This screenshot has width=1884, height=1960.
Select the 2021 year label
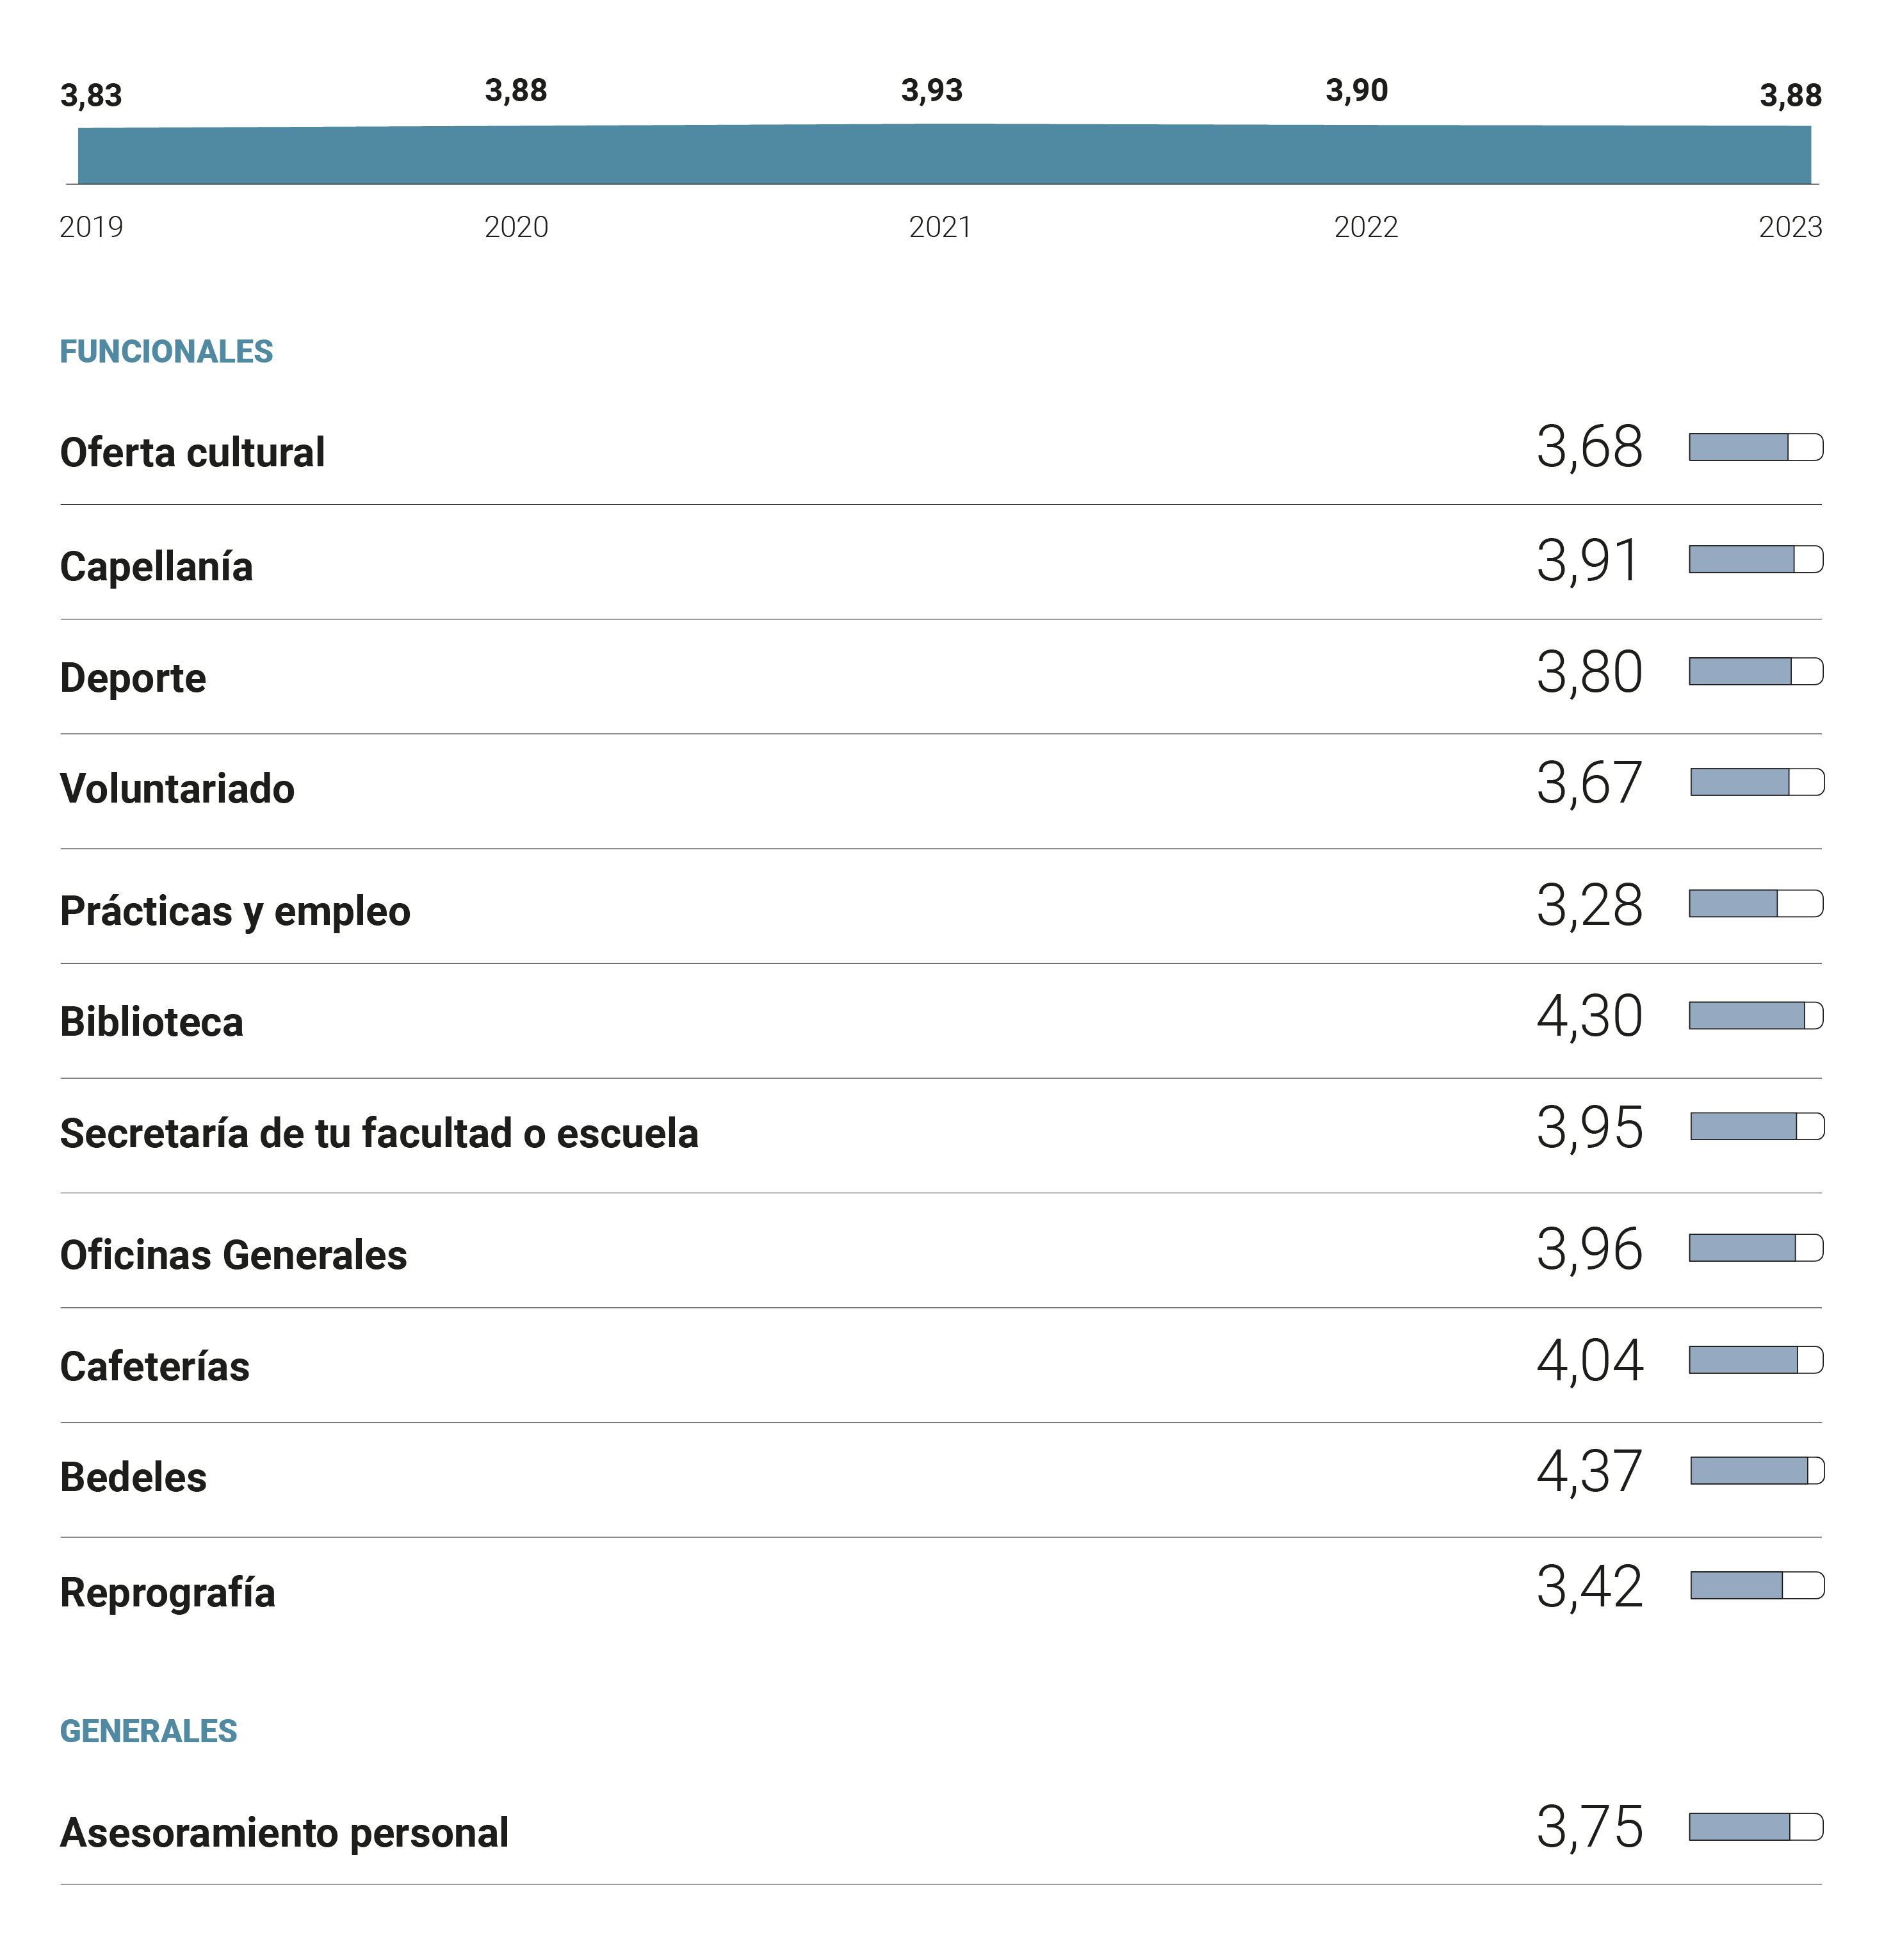pos(940,227)
